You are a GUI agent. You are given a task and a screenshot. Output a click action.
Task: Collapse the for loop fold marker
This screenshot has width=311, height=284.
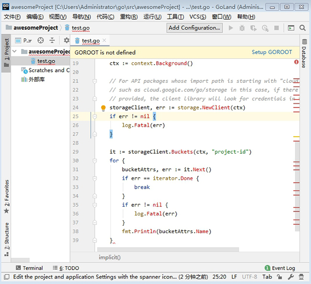(95, 160)
